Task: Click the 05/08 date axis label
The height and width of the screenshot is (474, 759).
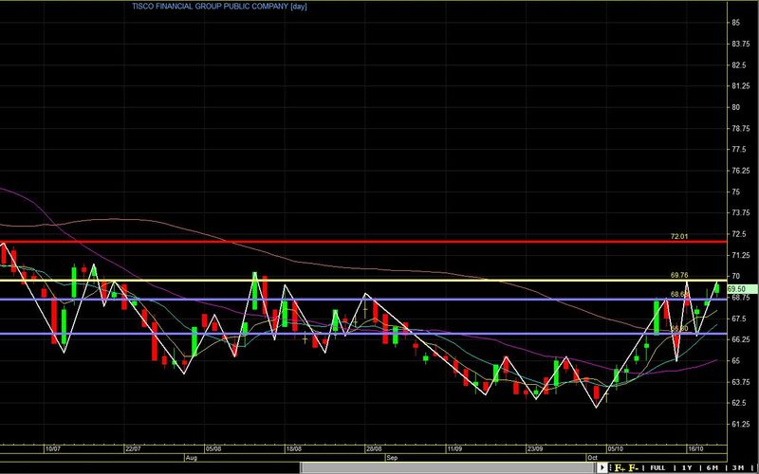Action: (213, 448)
